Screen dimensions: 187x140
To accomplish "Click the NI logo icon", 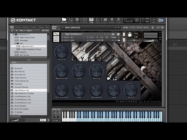I will click(161, 20).
